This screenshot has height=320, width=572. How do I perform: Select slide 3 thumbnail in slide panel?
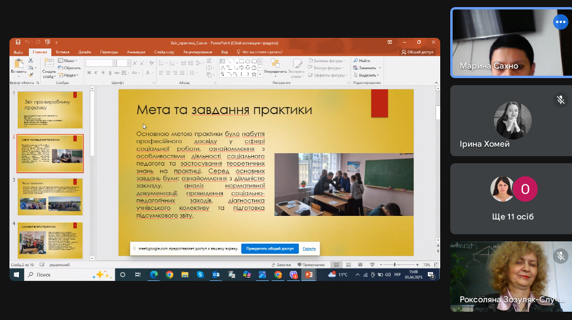point(50,196)
